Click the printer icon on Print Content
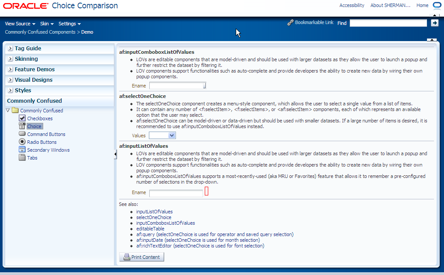This screenshot has width=444, height=275. (x=127, y=257)
